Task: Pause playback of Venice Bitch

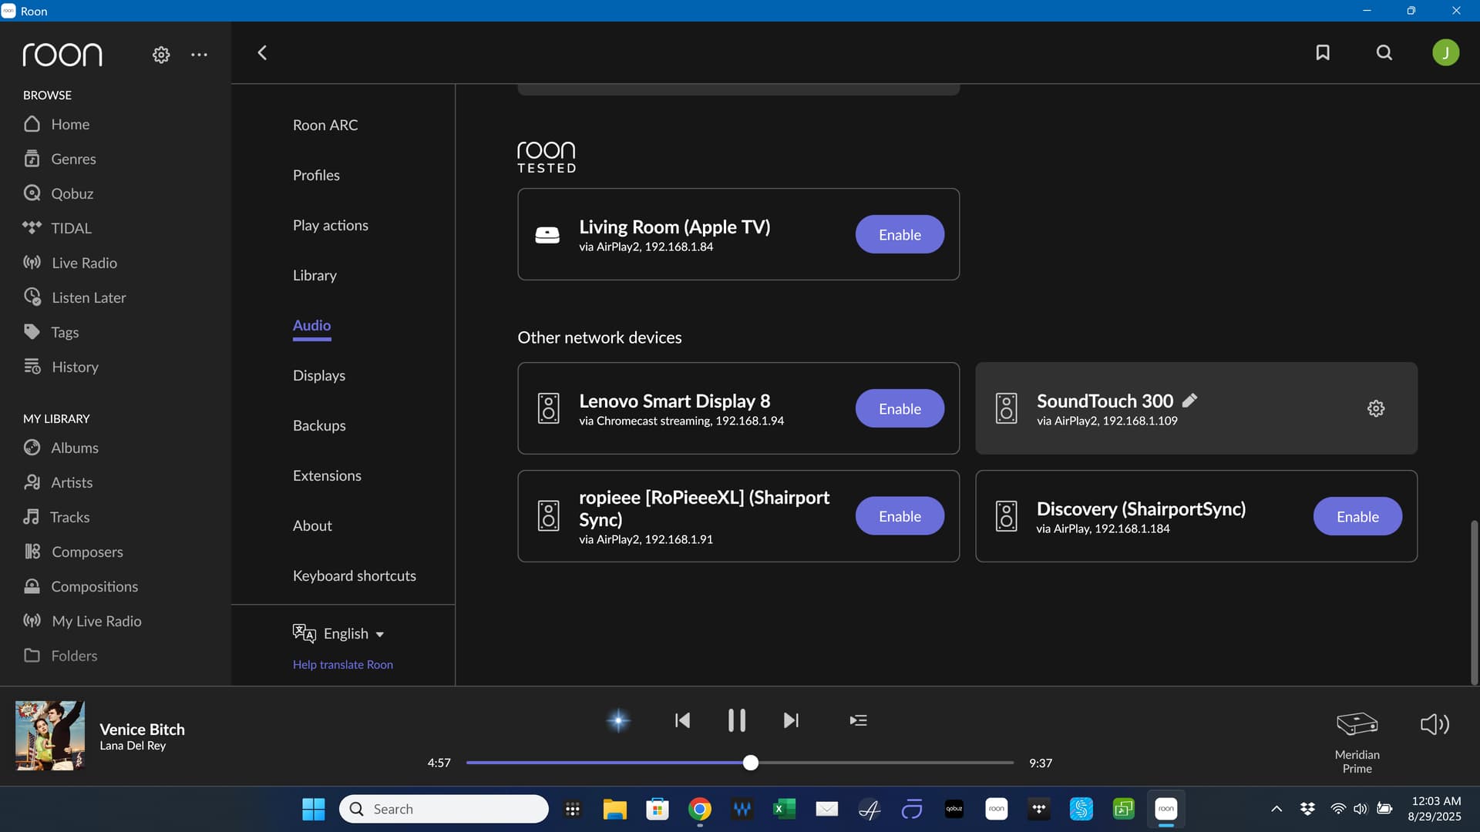Action: click(x=736, y=720)
